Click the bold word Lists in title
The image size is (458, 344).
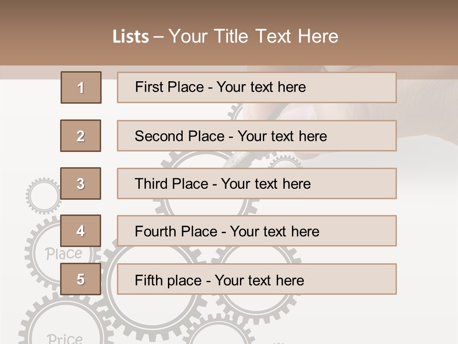(x=130, y=37)
